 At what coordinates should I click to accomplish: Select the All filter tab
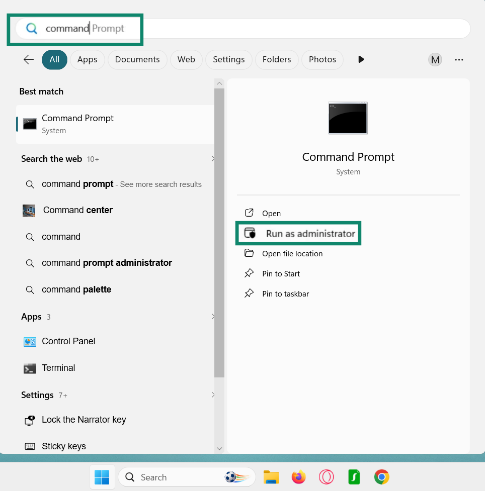coord(54,59)
